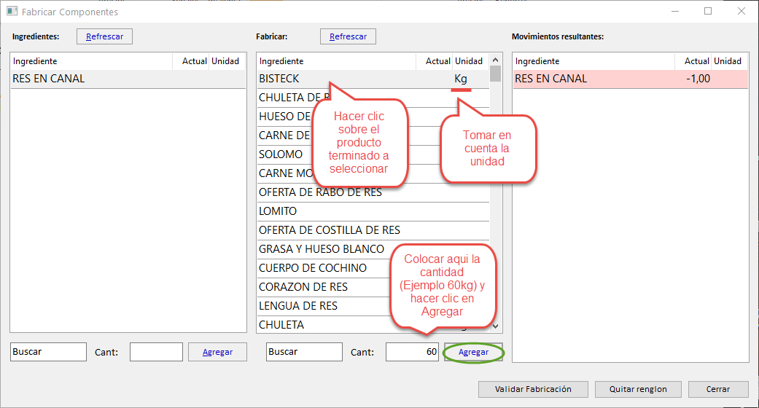Click the Fabricar Cant field showing 60

coord(412,352)
